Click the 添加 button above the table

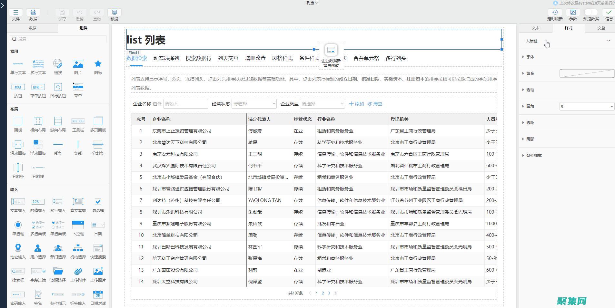click(356, 104)
